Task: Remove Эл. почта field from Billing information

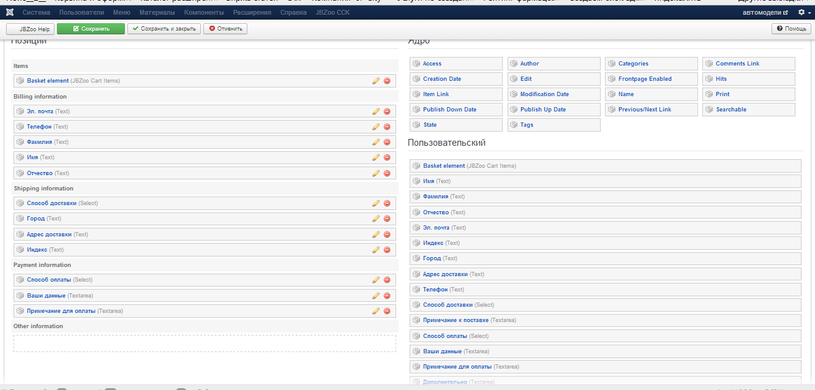Action: coord(387,111)
